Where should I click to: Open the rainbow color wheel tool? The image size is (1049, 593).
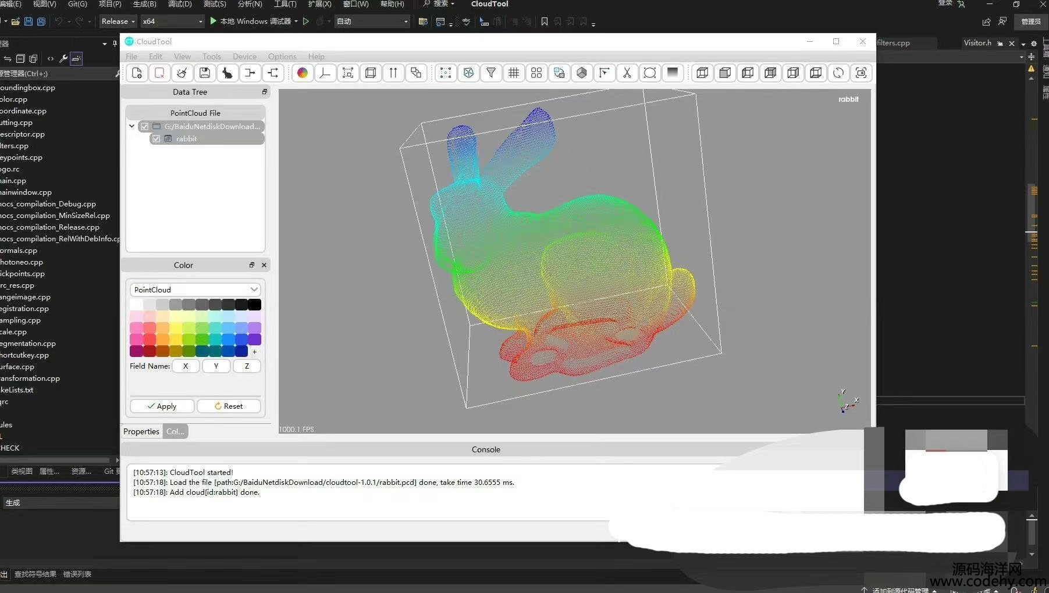[303, 73]
